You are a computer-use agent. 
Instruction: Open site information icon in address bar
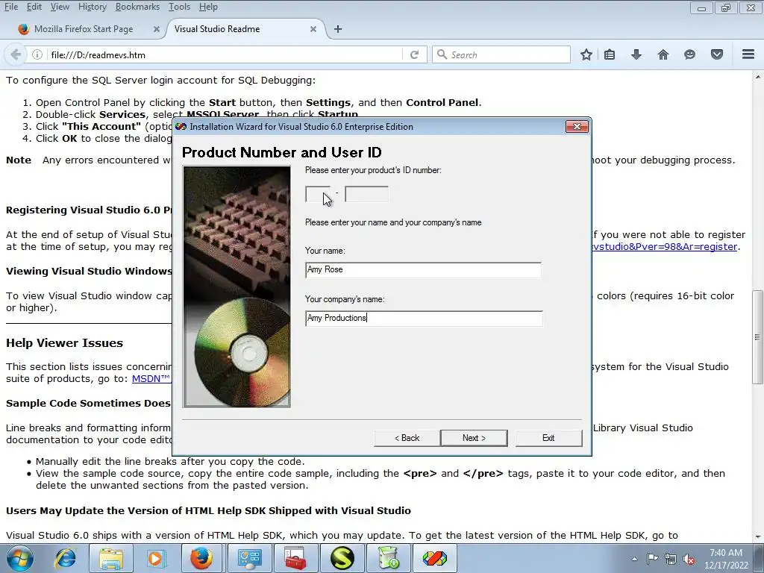[37, 54]
